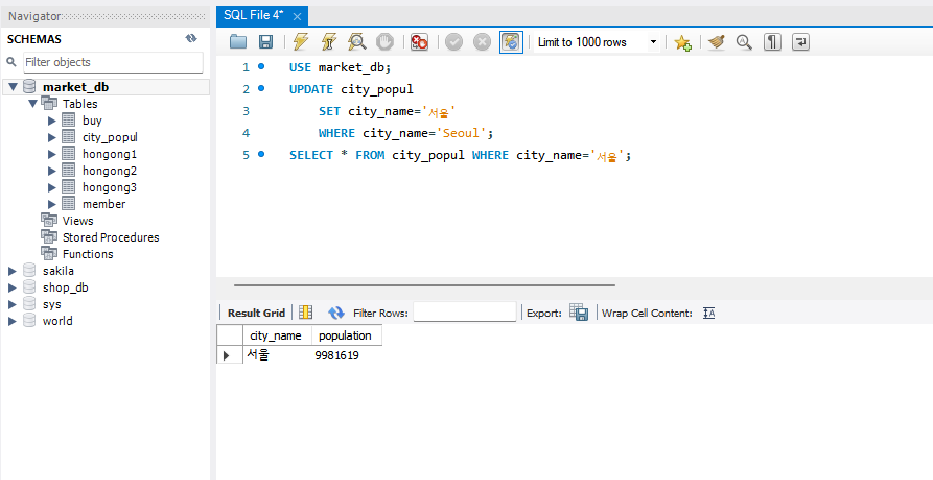Beautify the query with the broom icon
Viewport: 933px width, 480px height.
(717, 42)
